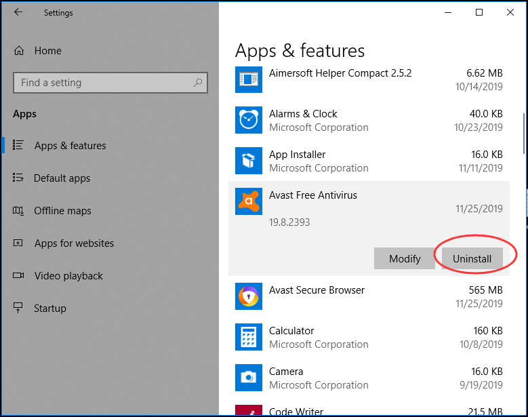
Task: Click the Default apps sidebar icon
Action: (18, 178)
